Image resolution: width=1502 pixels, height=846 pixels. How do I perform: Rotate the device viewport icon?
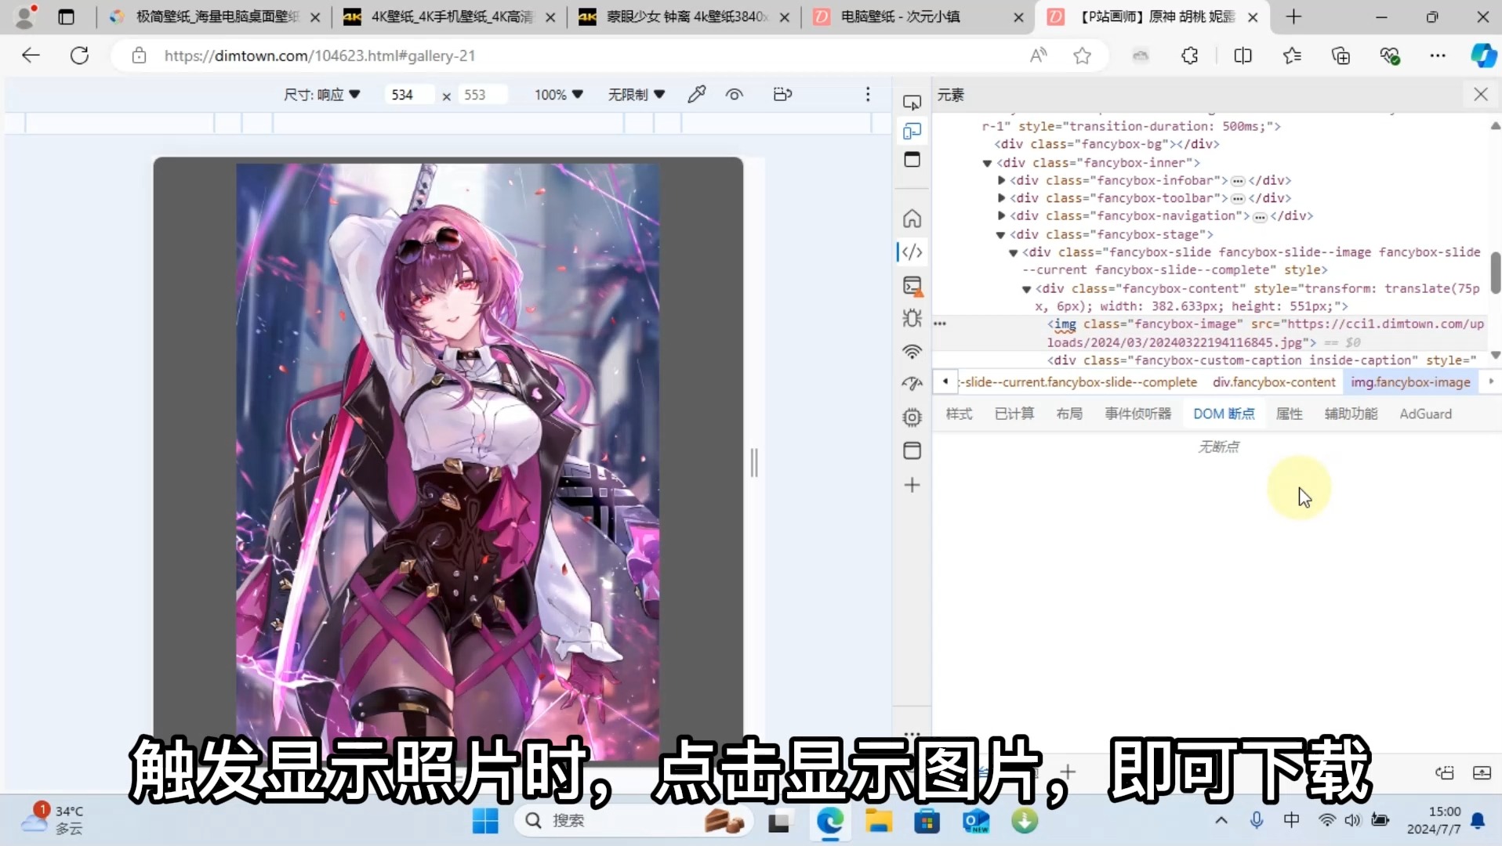click(782, 95)
